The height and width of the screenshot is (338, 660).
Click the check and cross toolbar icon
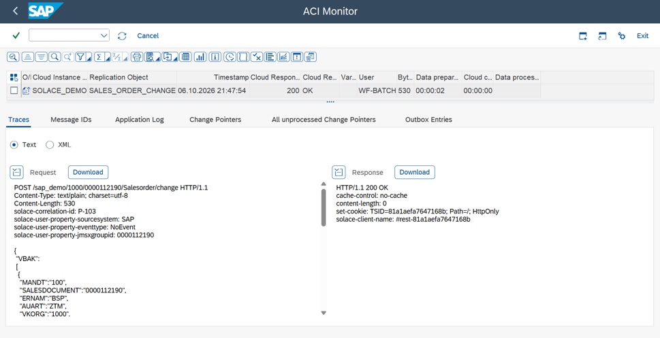pos(257,56)
